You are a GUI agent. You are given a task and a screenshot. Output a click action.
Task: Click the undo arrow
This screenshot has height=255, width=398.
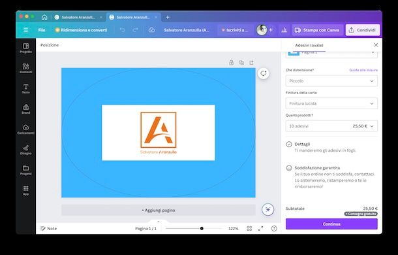point(123,30)
